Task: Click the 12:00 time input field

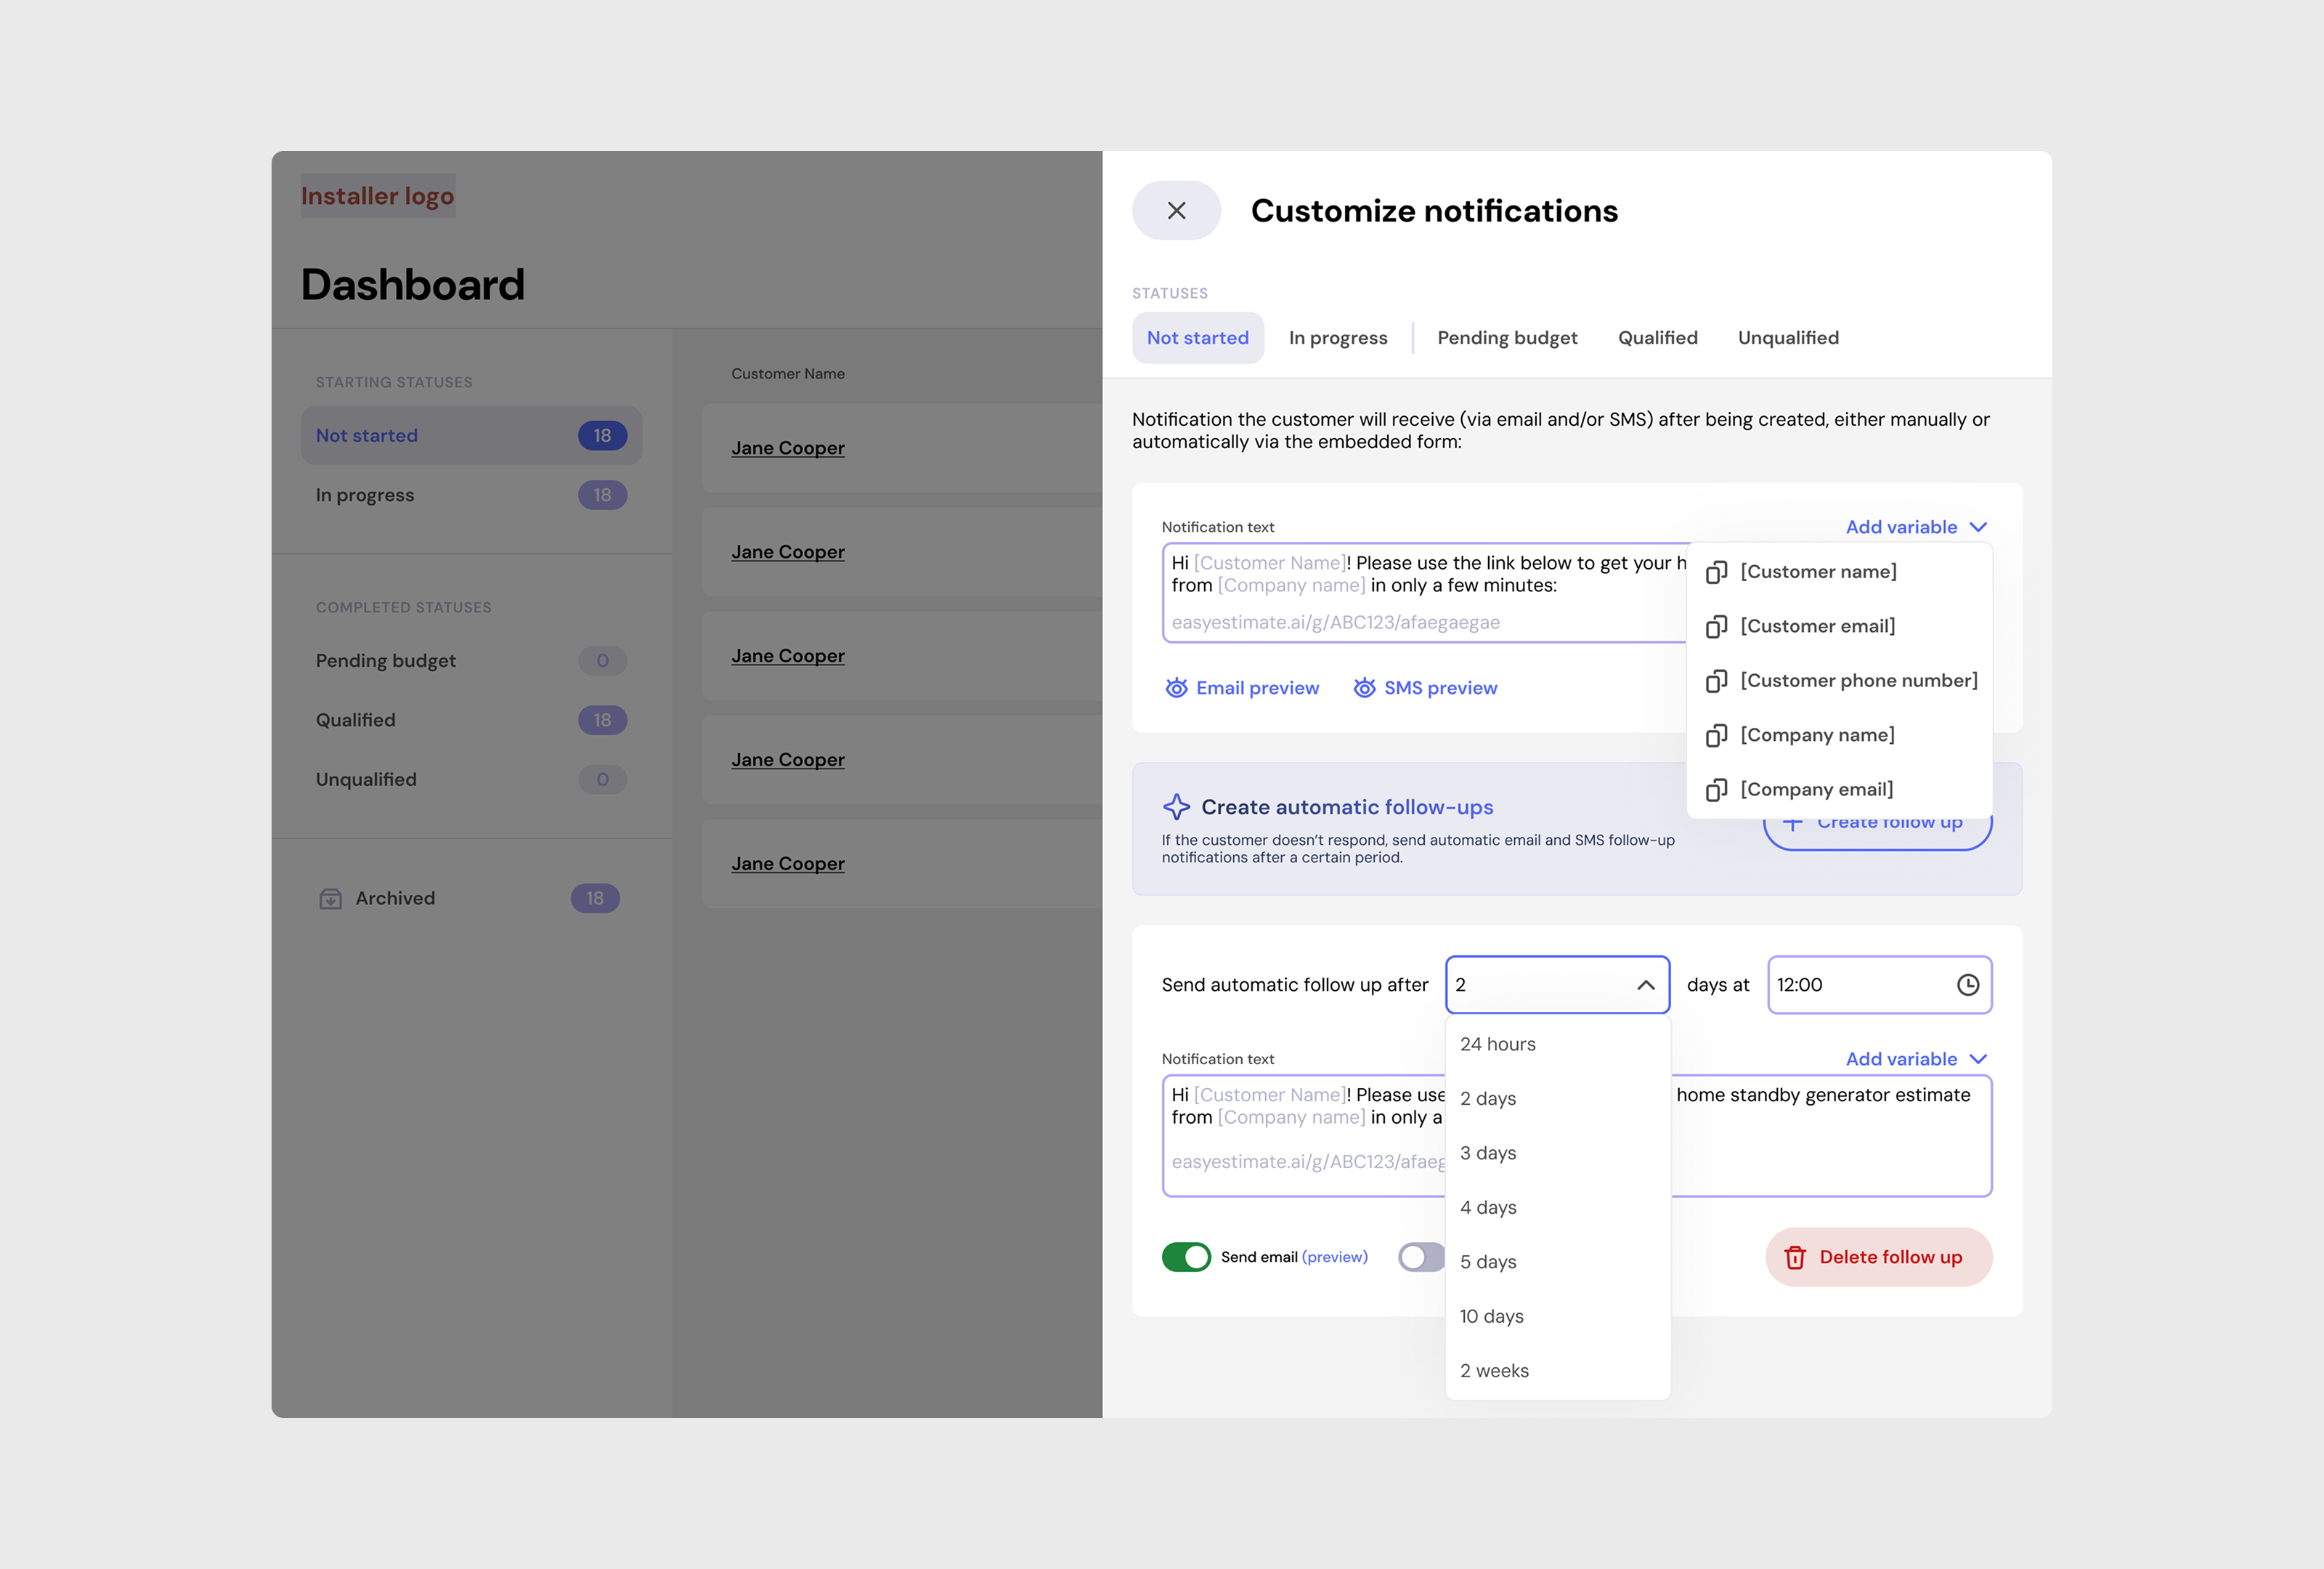Action: point(1879,985)
